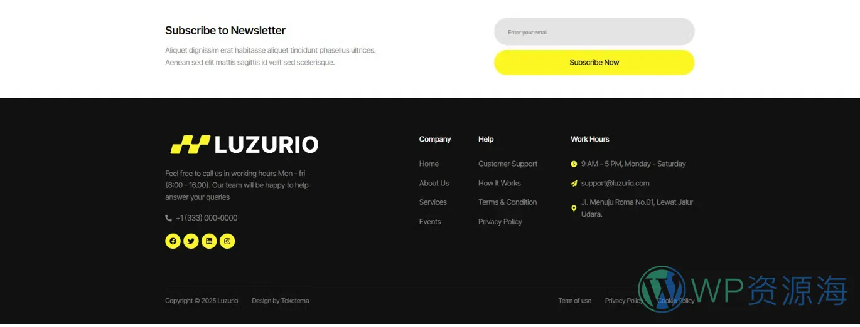Click the Work Hours column heading

point(590,139)
